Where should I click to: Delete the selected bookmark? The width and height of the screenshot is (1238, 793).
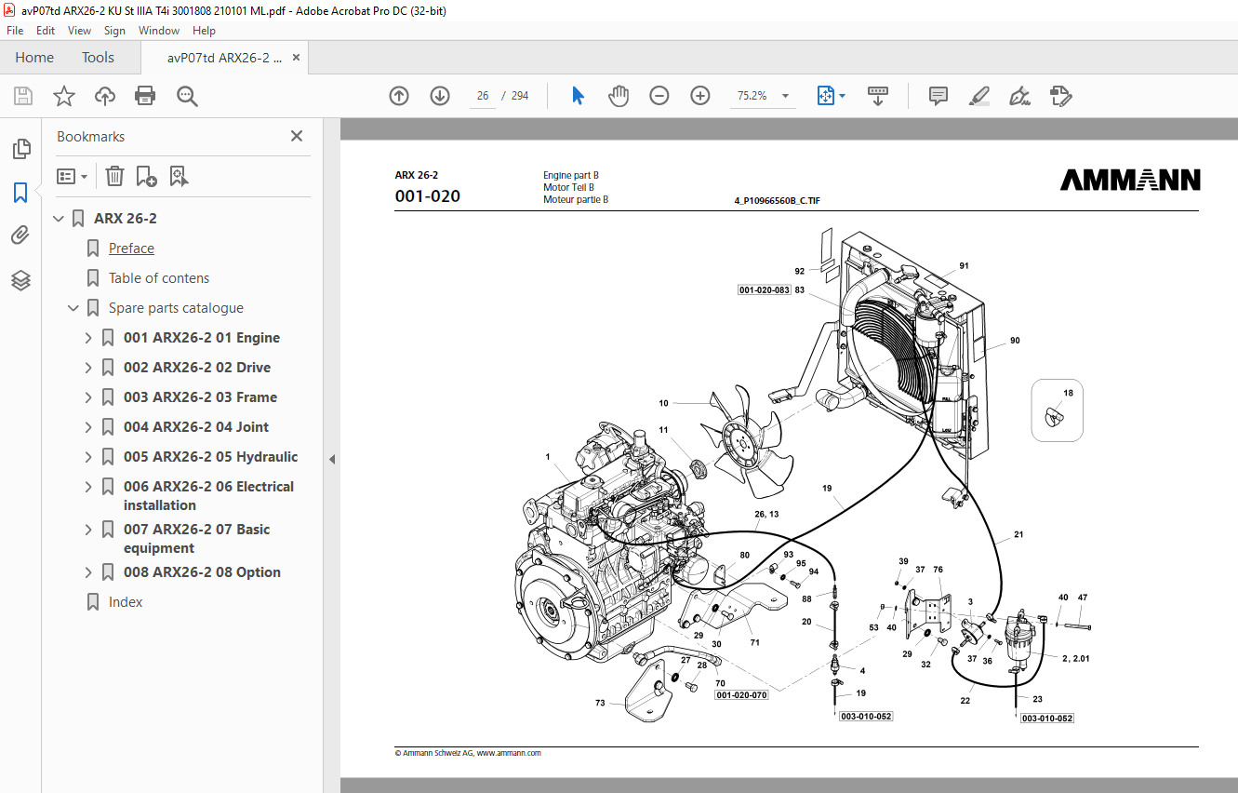114,176
